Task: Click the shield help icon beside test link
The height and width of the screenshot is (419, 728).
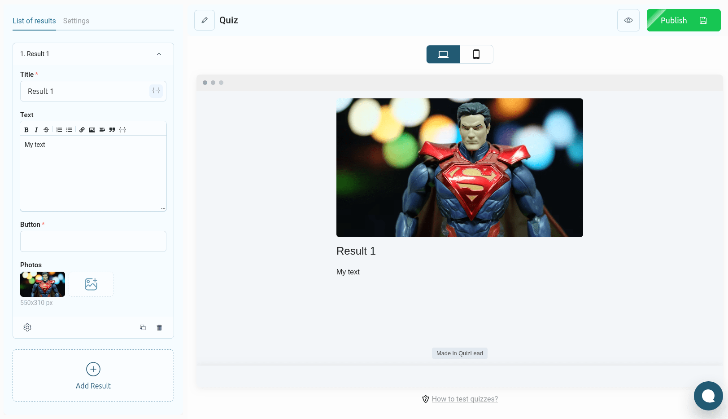Action: [x=426, y=399]
